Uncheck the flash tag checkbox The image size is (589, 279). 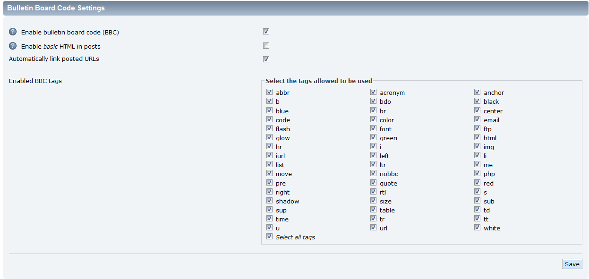point(269,129)
